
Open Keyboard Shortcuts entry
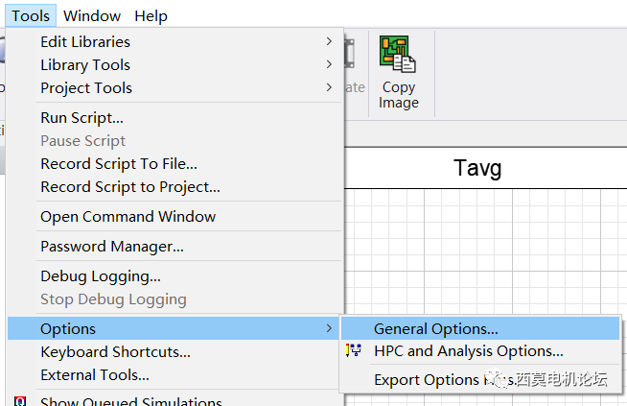click(x=115, y=352)
